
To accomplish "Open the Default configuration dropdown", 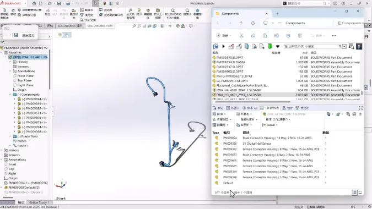I will [x=270, y=125].
